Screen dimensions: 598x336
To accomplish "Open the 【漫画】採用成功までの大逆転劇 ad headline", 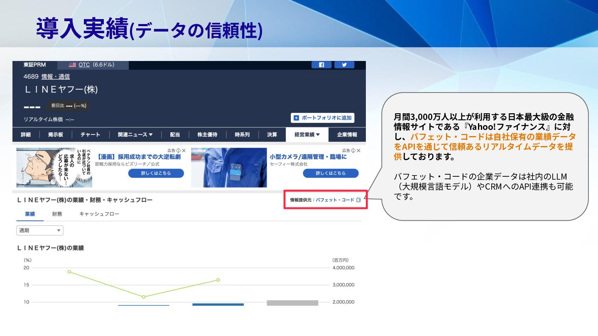I will pyautogui.click(x=138, y=157).
